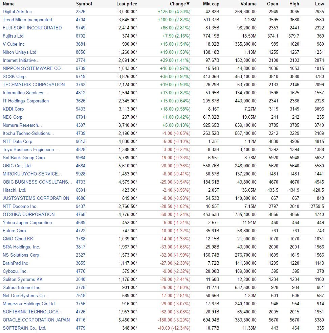This screenshot has height=333, width=329.
Task: Open Nihon Unisys Ltd link
Action: 19,52
